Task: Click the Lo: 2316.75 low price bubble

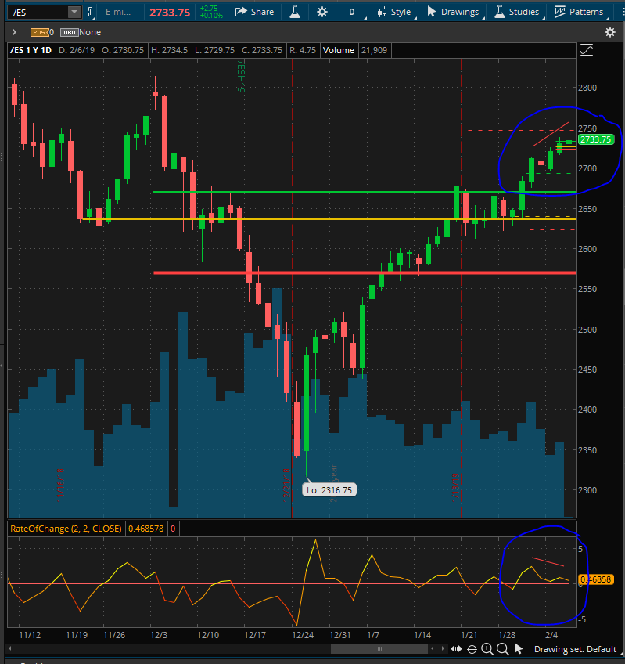Action: [x=329, y=490]
